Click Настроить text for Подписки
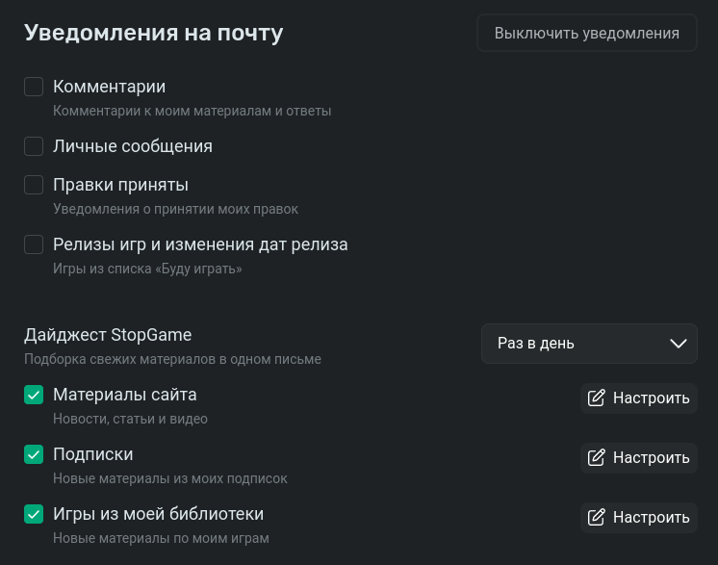The image size is (718, 565). tap(652, 458)
